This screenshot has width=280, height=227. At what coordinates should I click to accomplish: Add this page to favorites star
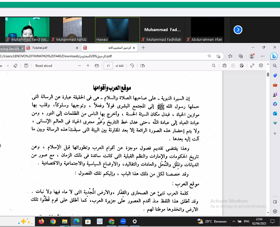tap(218, 56)
